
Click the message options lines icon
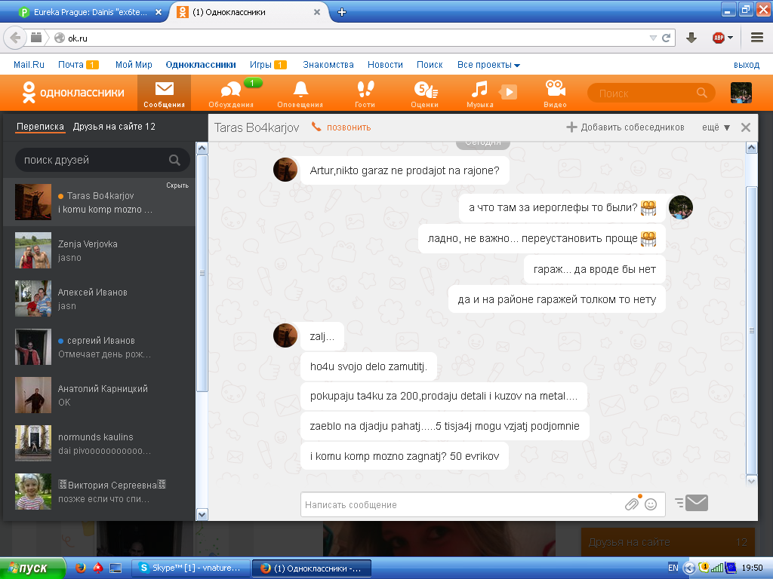[679, 503]
